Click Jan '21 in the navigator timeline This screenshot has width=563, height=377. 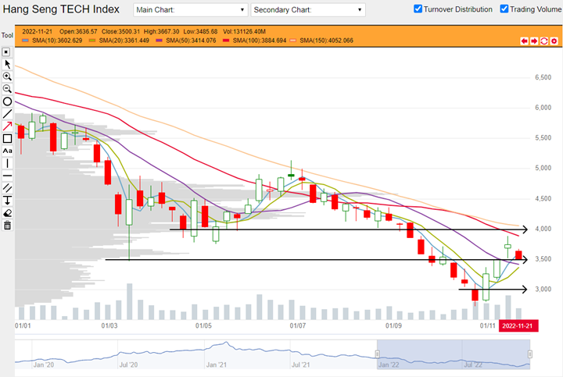[x=217, y=365]
